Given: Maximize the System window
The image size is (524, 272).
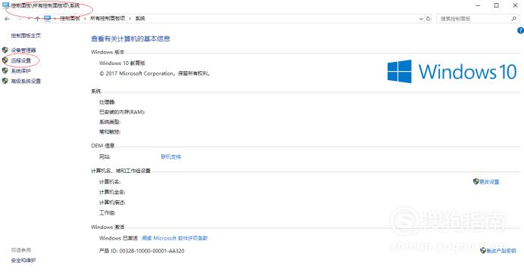Looking at the screenshot, I should [x=497, y=5].
